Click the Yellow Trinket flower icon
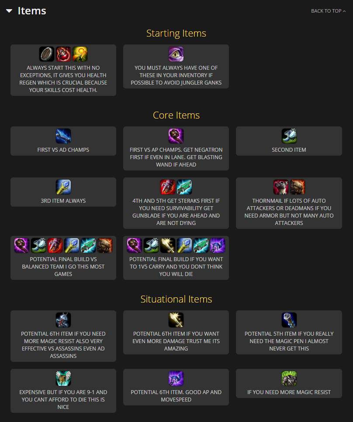 (x=80, y=54)
